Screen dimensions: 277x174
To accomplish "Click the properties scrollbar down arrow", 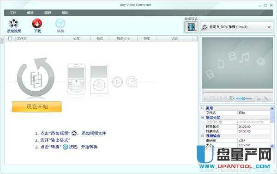I will (272, 146).
